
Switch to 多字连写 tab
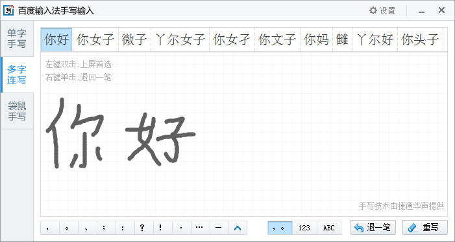pos(17,74)
